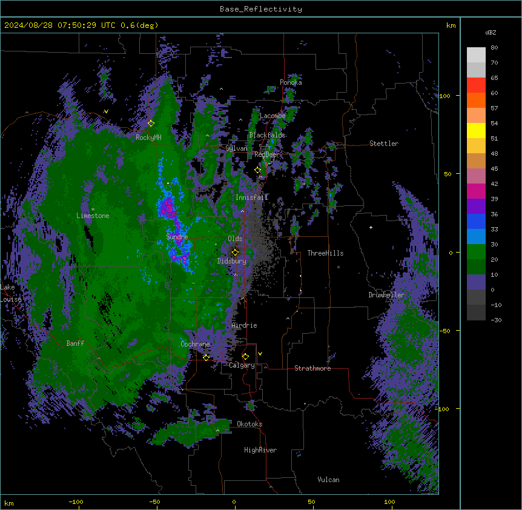Select the magenta legend swatch below 42
This screenshot has height=510, width=522.
click(x=476, y=191)
